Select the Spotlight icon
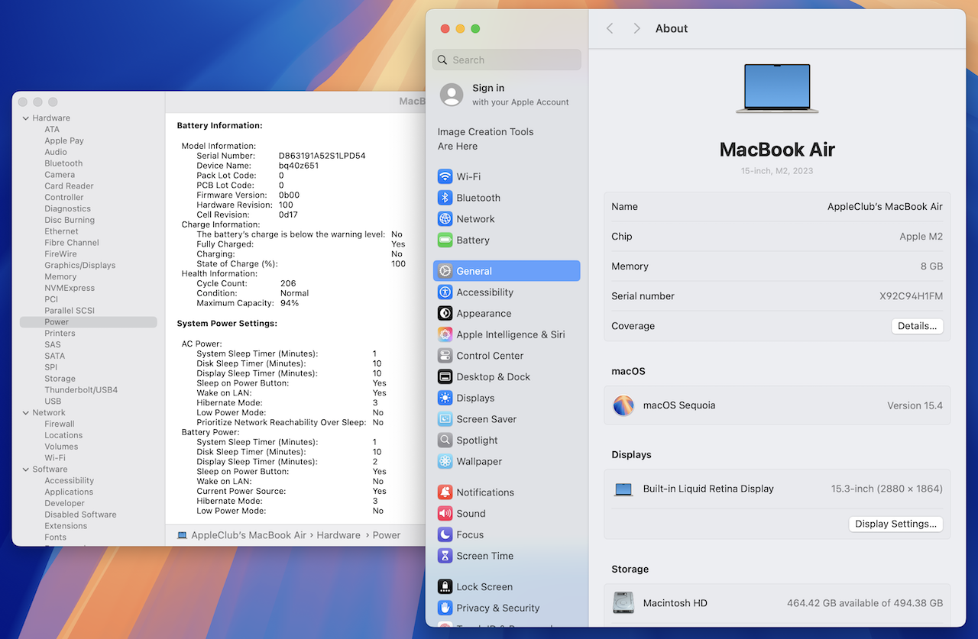The width and height of the screenshot is (978, 639). point(445,441)
